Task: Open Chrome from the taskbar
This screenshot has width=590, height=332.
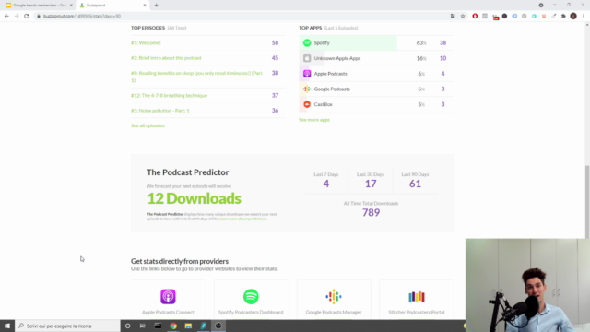Action: tap(173, 326)
